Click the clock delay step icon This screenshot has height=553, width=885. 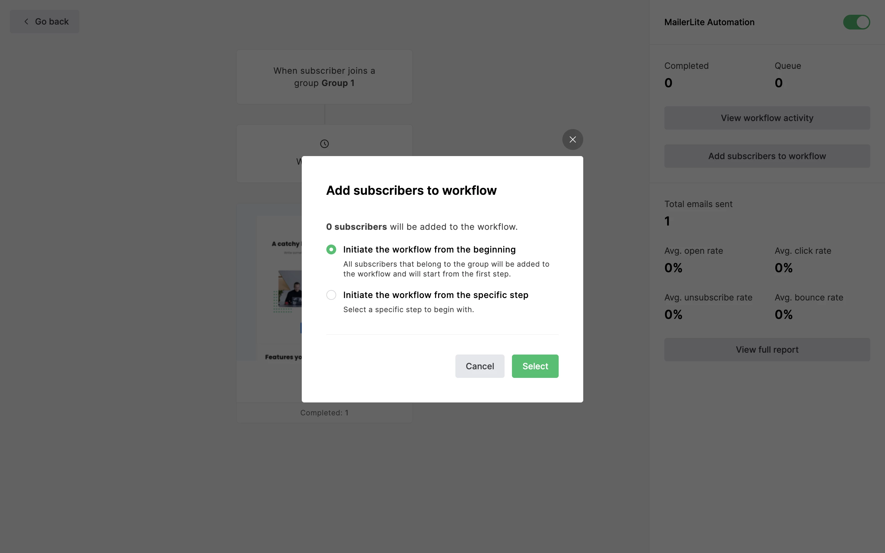coord(324,144)
